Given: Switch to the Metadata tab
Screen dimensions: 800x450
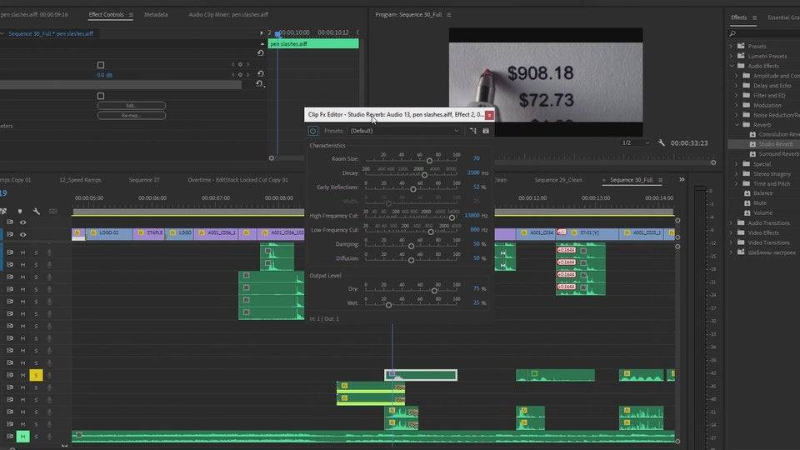Looking at the screenshot, I should click(156, 14).
